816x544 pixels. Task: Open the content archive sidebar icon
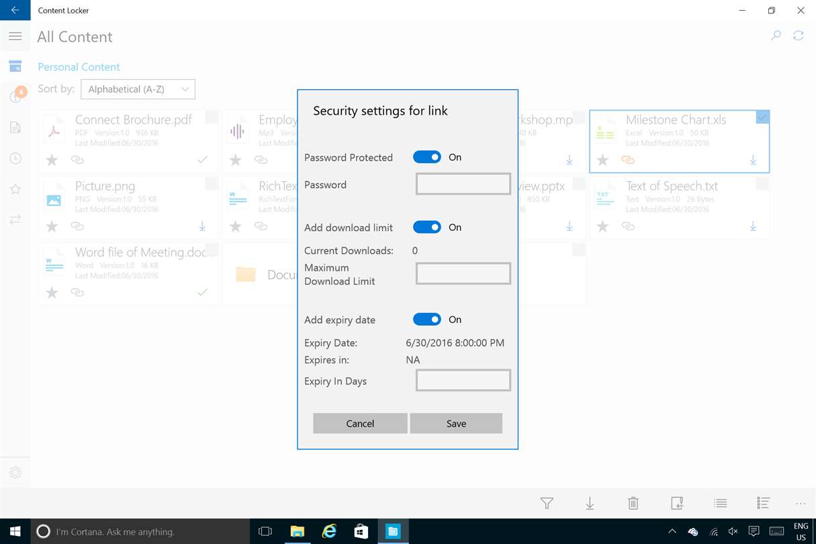(x=15, y=66)
